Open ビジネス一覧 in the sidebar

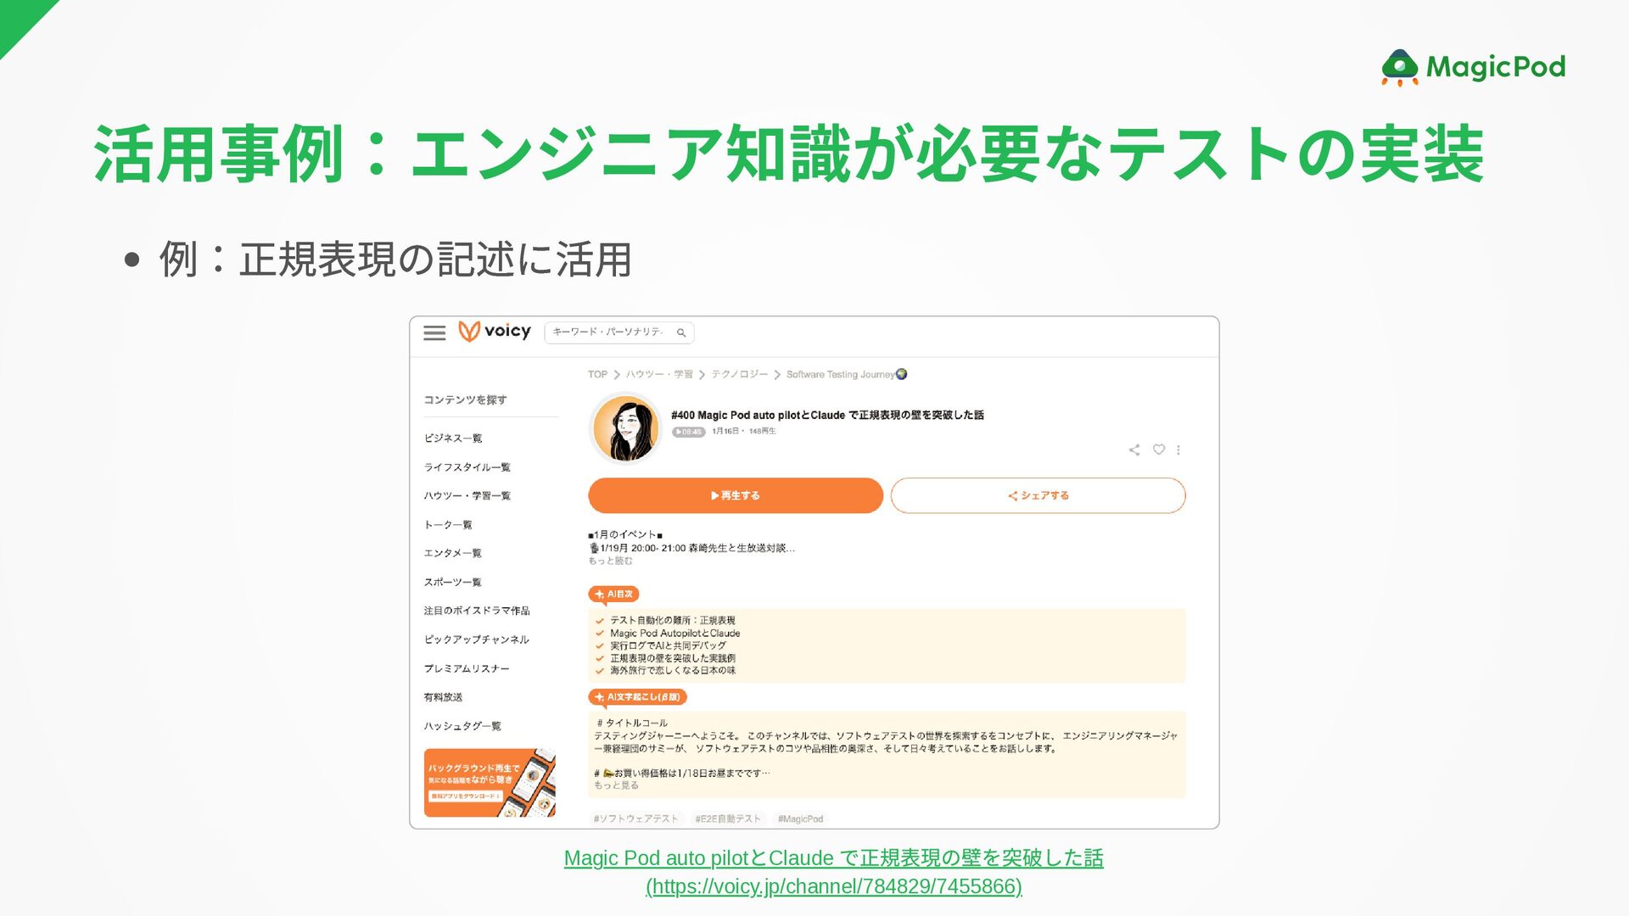tap(453, 438)
